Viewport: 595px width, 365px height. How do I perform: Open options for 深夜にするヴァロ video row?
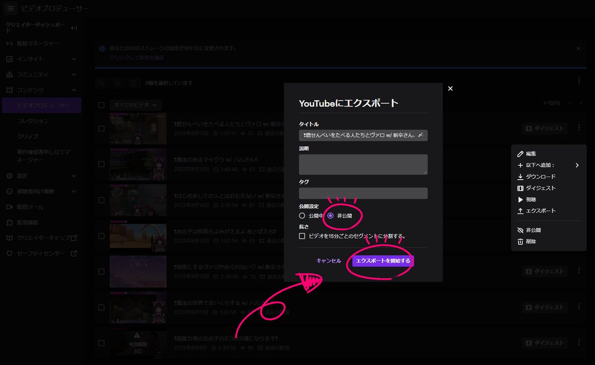(579, 271)
